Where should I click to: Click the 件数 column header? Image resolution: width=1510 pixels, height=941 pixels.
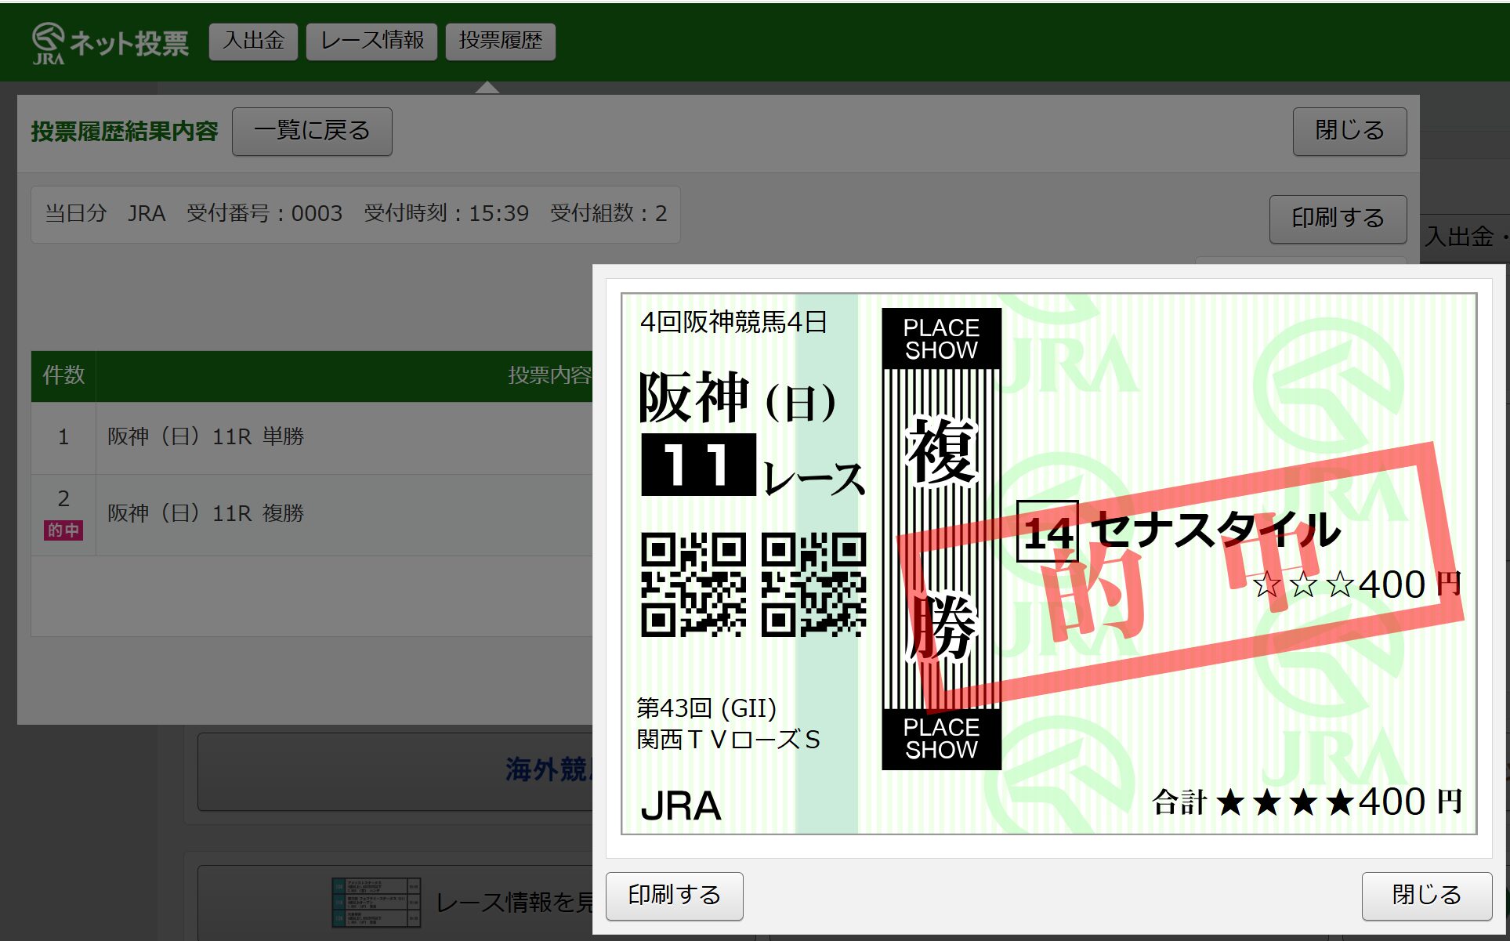[63, 375]
